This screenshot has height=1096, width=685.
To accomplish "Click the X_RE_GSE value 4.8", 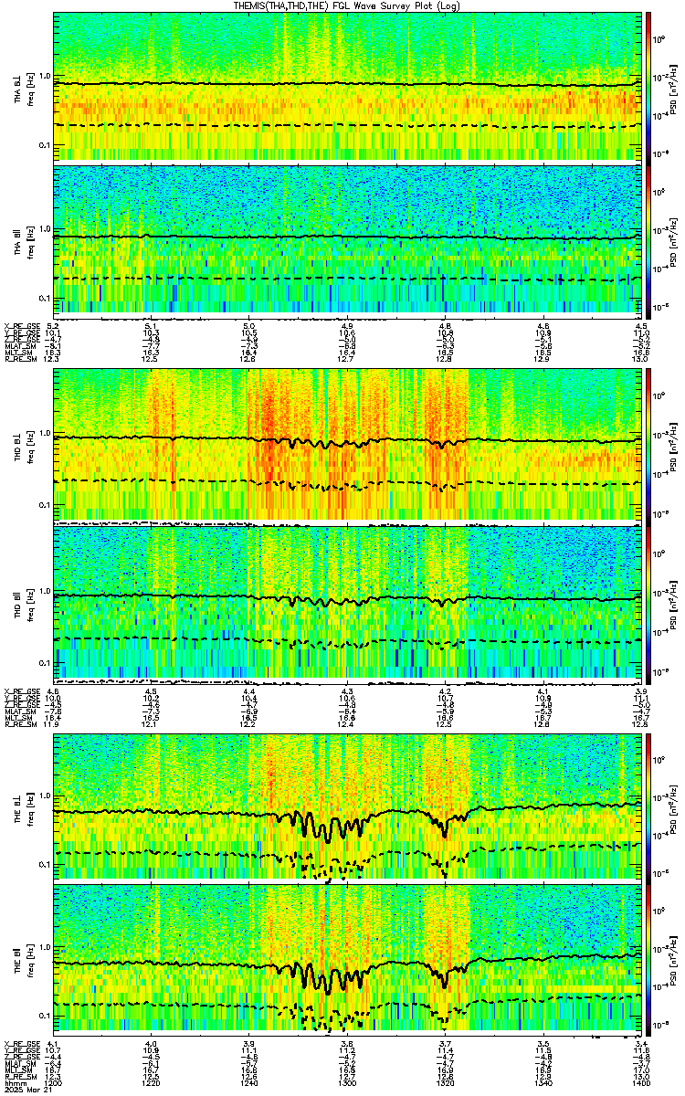I will point(445,325).
